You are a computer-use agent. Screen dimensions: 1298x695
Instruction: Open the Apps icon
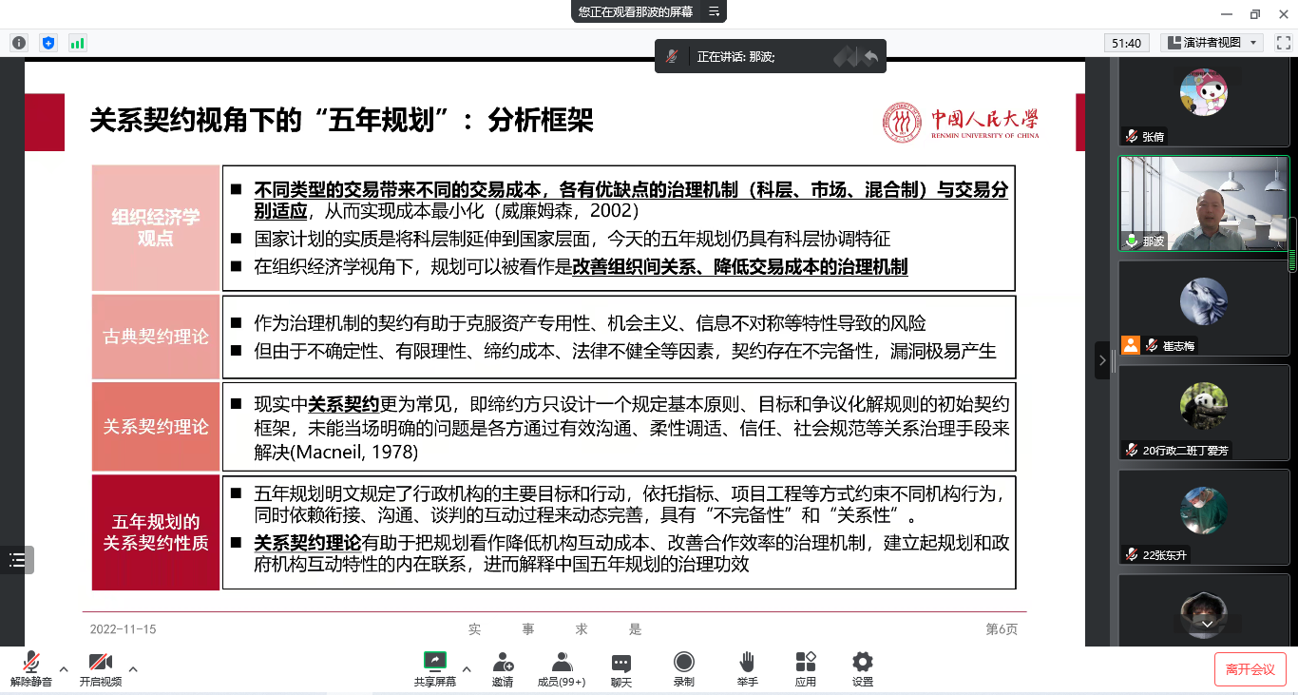[x=806, y=668]
